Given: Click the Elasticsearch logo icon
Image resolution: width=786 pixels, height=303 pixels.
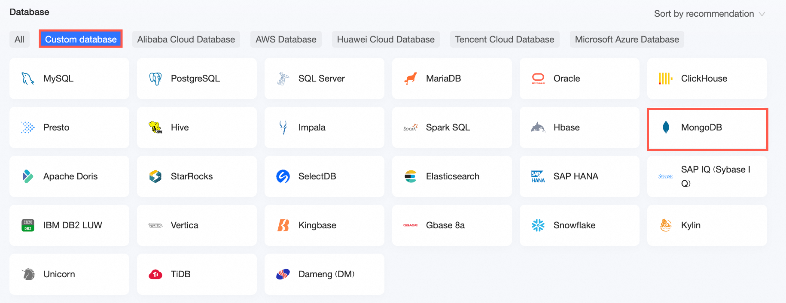Looking at the screenshot, I should (x=411, y=176).
